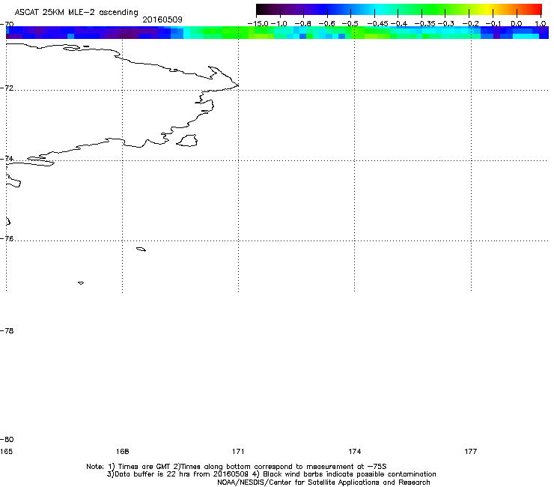Click the -76 latitude axis label
Screen dimensions: 554x487
7,239
